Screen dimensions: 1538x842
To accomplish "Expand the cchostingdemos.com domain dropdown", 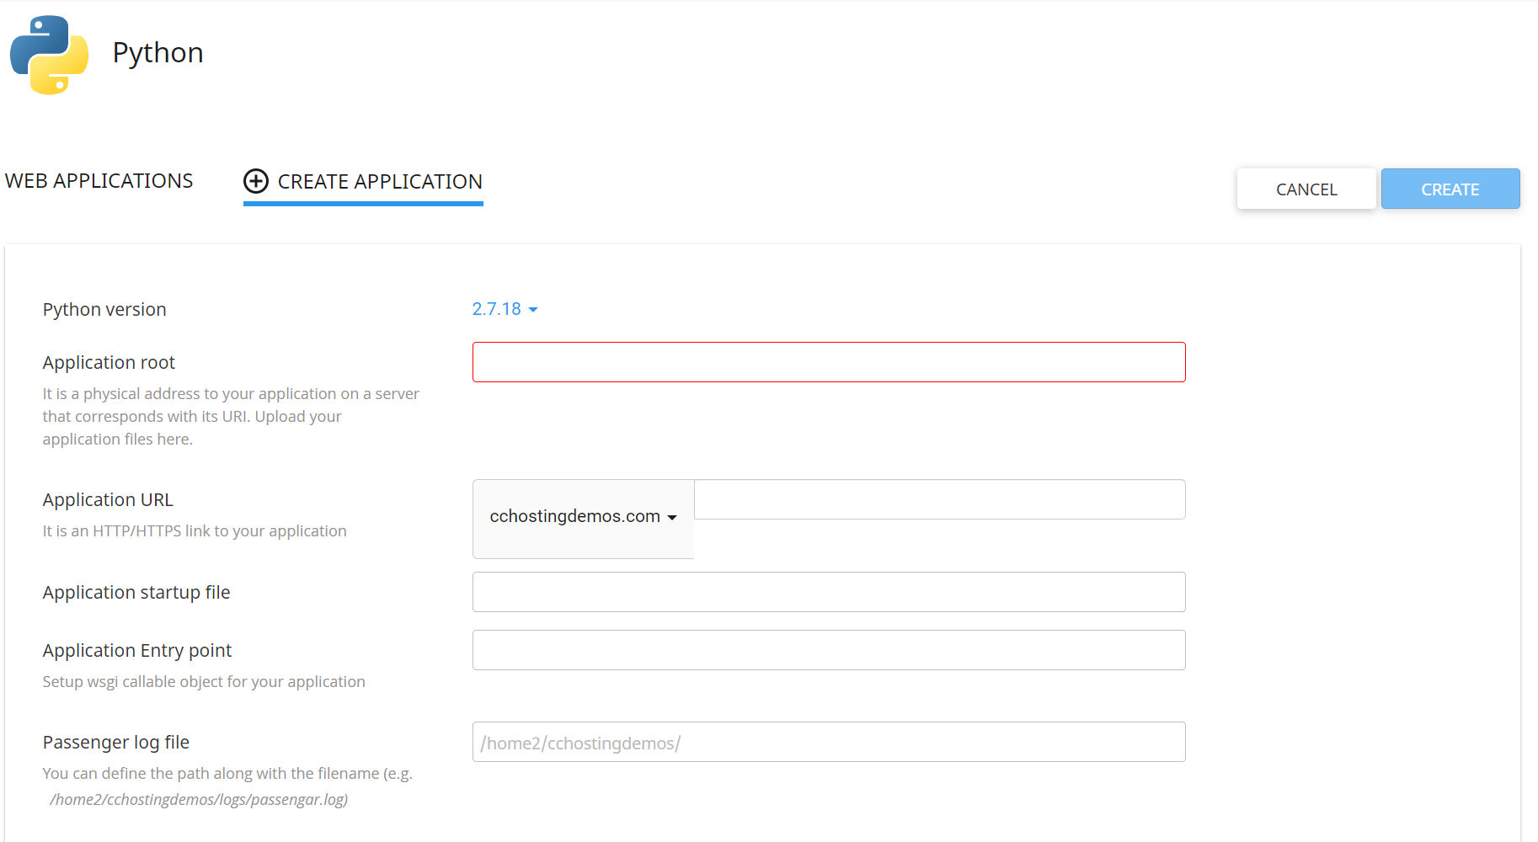I will (583, 517).
